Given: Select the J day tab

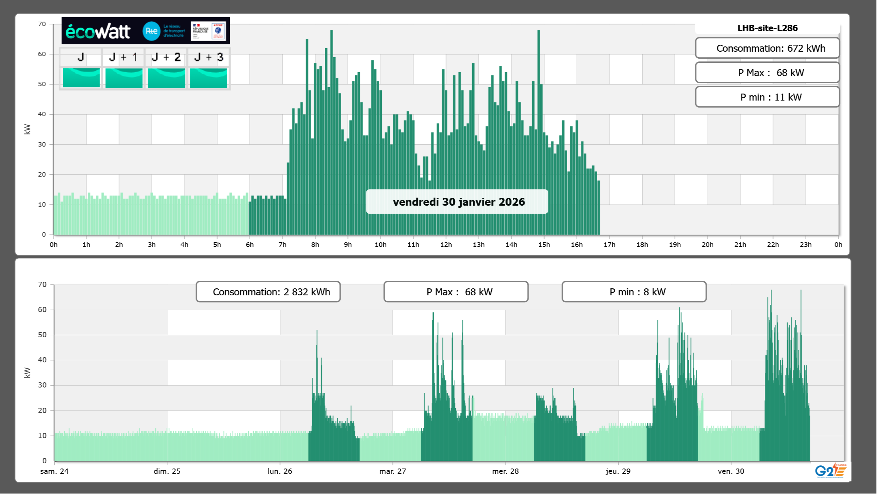Looking at the screenshot, I should coord(81,57).
